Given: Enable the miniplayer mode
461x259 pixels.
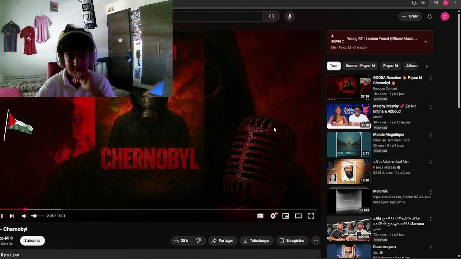Looking at the screenshot, I should coord(286,216).
